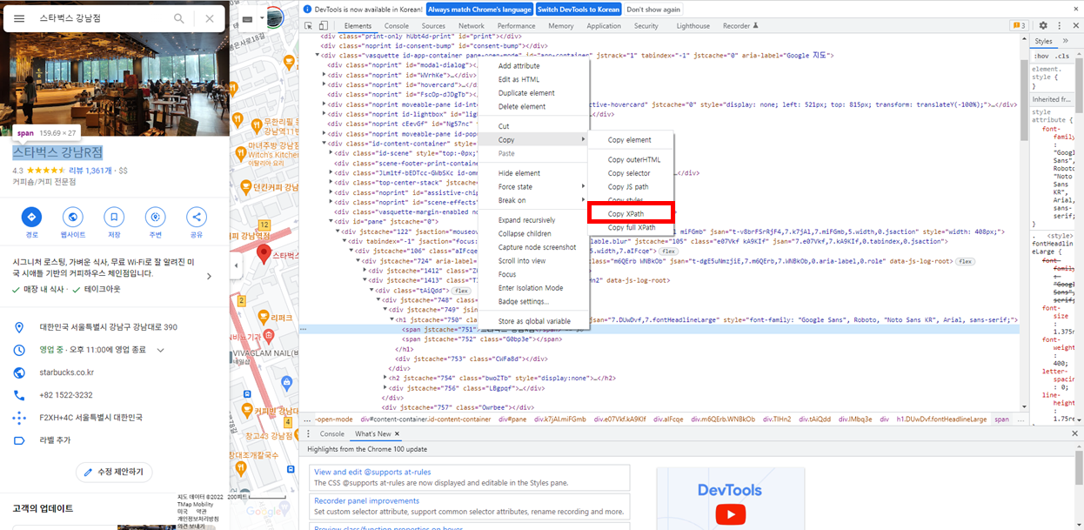Screen dimensions: 1084x530
Task: Click the Don't show again button
Action: click(x=653, y=9)
